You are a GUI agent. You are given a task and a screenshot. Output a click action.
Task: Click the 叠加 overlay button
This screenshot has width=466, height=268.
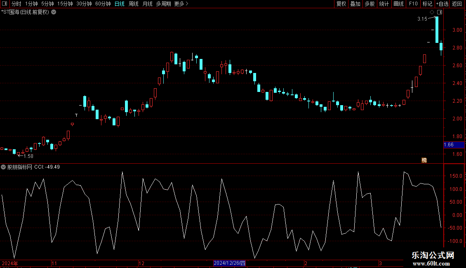pos(355,4)
